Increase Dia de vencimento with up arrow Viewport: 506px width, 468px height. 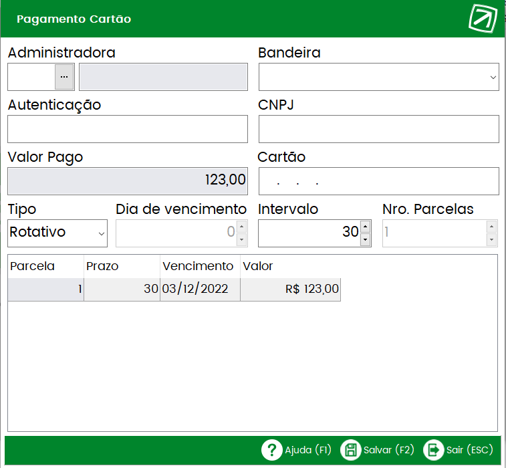(x=241, y=227)
